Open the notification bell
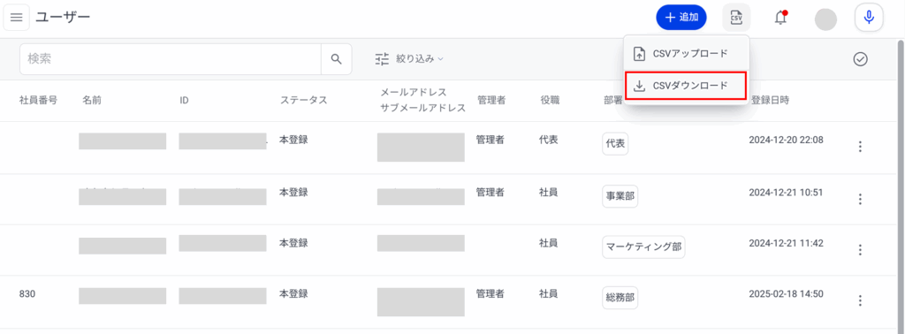The width and height of the screenshot is (905, 334). click(780, 18)
